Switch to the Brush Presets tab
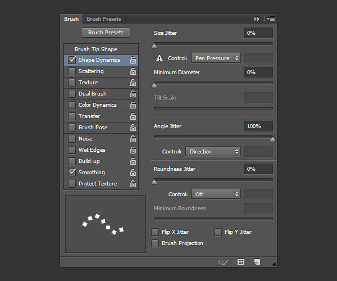337x281 pixels. [x=104, y=19]
